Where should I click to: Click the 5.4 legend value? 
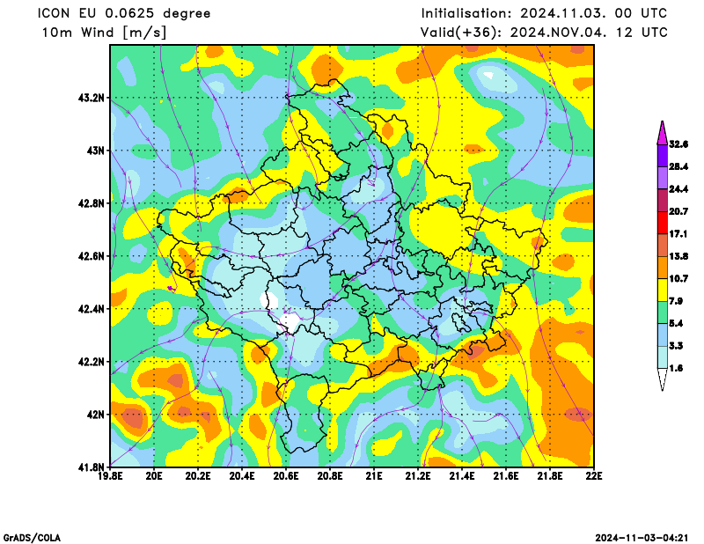(x=676, y=323)
